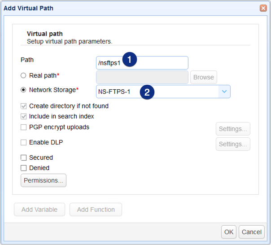The image size is (271, 245).
Task: Close the Add Virtual Path dialog
Action: pos(263,8)
